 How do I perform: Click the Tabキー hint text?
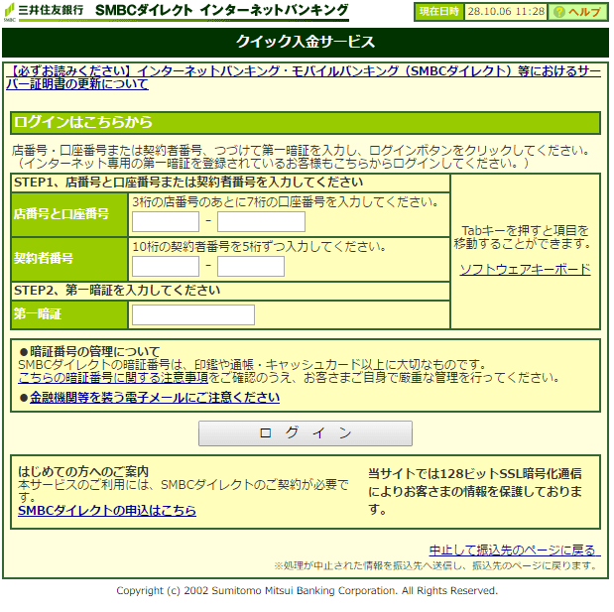(x=524, y=237)
